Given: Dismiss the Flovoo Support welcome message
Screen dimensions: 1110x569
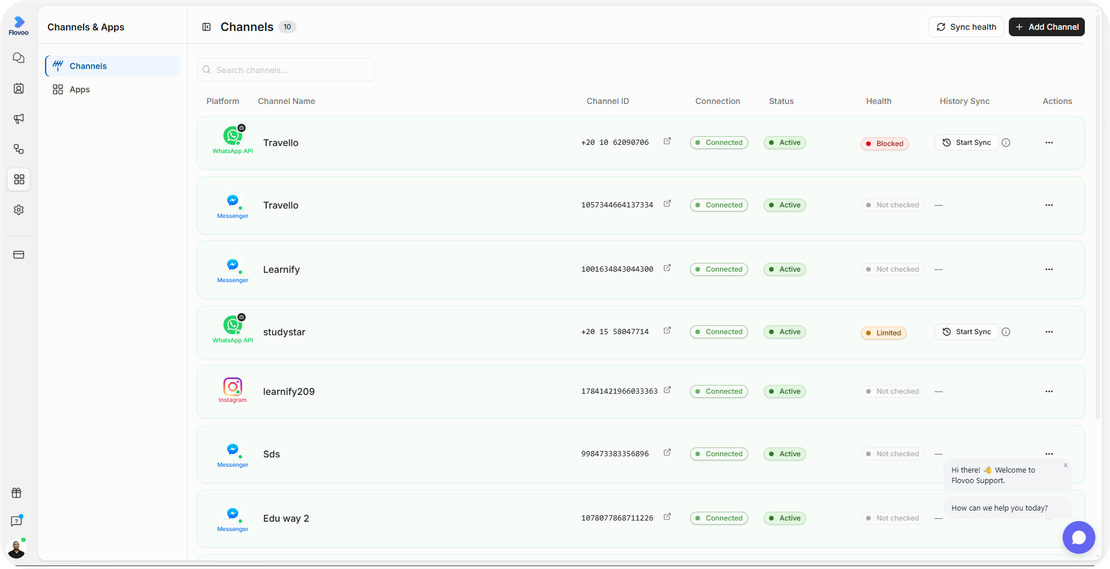Looking at the screenshot, I should [x=1066, y=466].
